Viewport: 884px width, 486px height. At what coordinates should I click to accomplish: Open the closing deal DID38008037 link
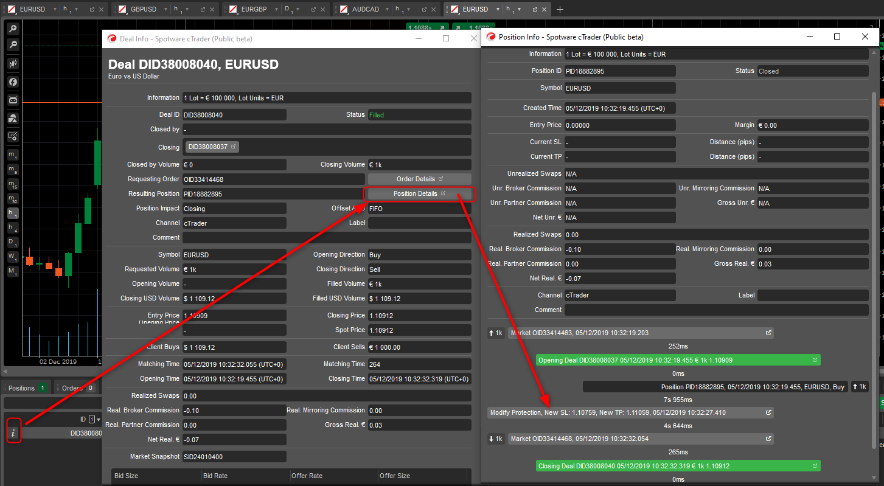212,147
